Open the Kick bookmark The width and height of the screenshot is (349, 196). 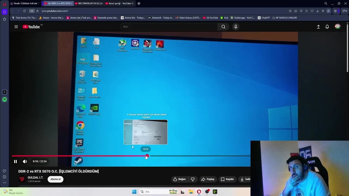point(224,18)
